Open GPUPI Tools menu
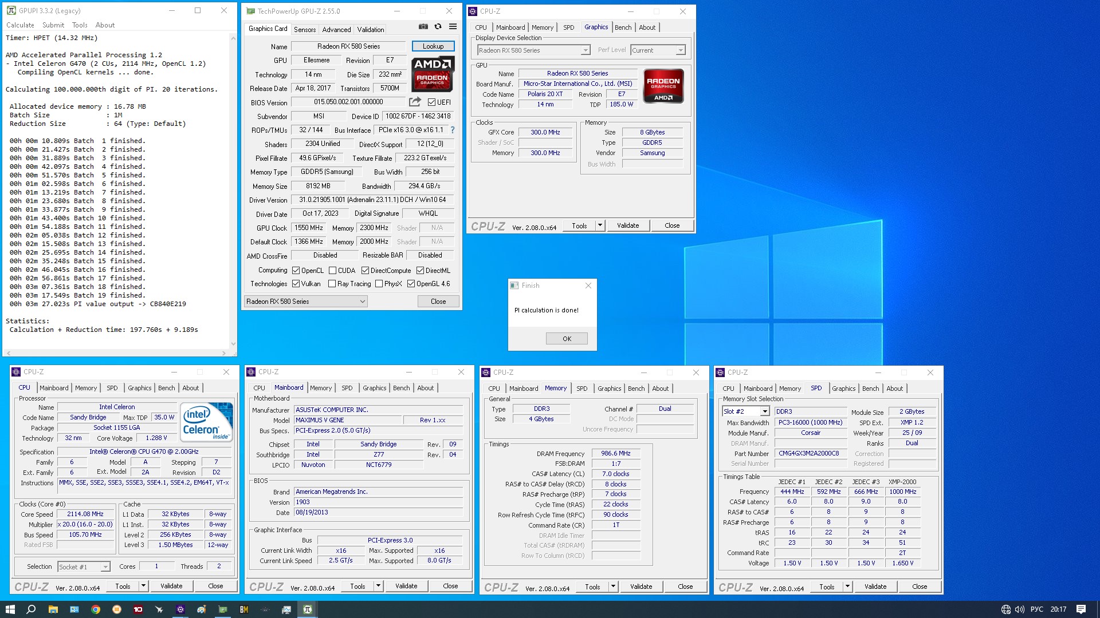The height and width of the screenshot is (618, 1100). click(80, 25)
